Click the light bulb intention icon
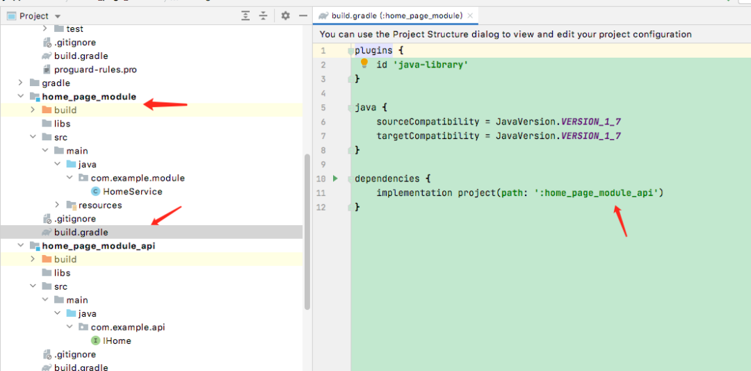The width and height of the screenshot is (751, 371). click(364, 63)
